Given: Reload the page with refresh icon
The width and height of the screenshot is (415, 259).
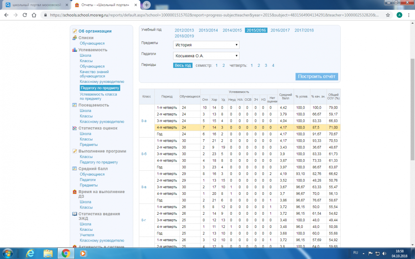Looking at the screenshot, I should pyautogui.click(x=24, y=15).
